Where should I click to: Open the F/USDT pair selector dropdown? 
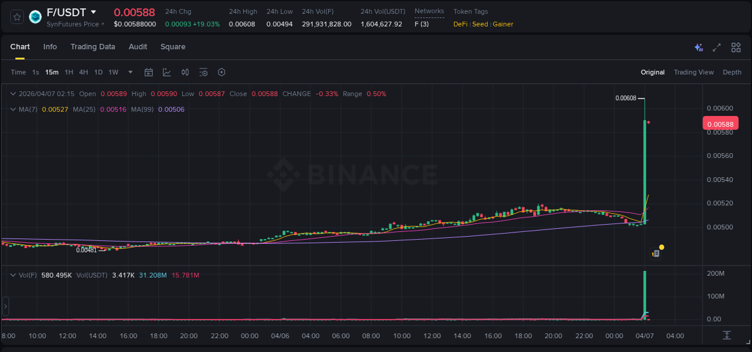click(93, 11)
